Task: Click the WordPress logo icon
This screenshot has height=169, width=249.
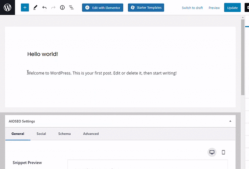Action: (7, 8)
